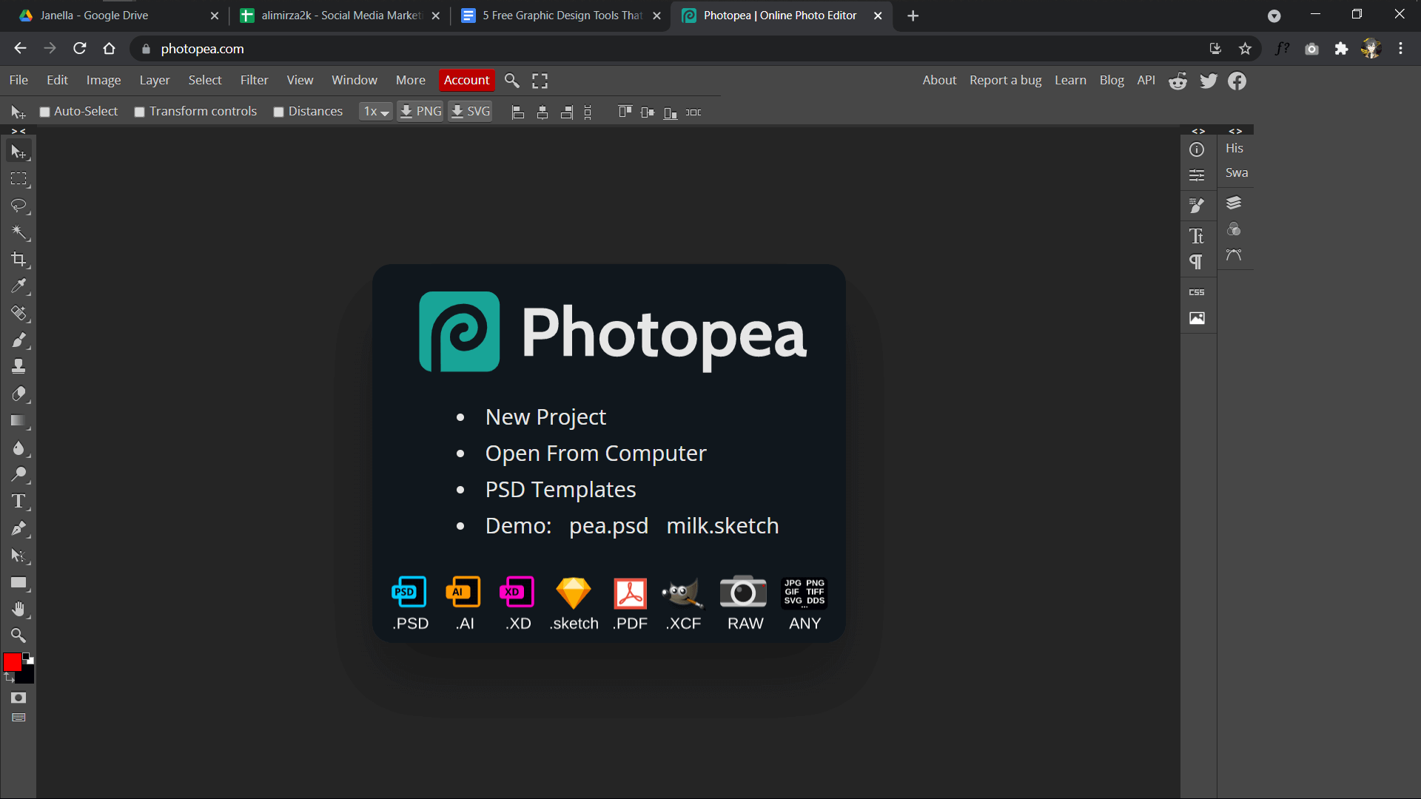Open the Window menu

(354, 80)
